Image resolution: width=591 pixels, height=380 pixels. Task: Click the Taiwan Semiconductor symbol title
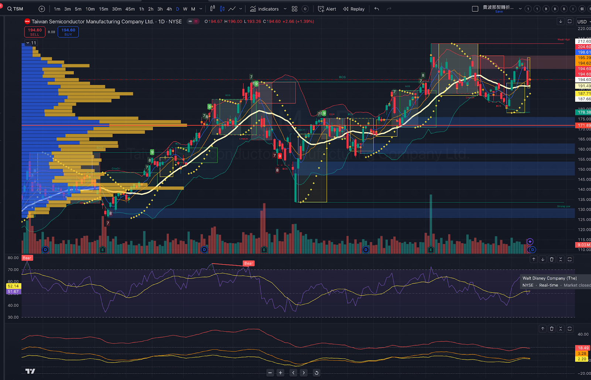(93, 21)
